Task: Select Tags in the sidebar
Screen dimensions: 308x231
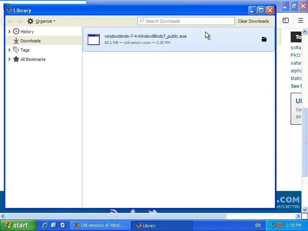Action: [x=25, y=50]
